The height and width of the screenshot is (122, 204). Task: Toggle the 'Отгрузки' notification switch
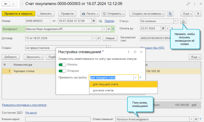62,71
